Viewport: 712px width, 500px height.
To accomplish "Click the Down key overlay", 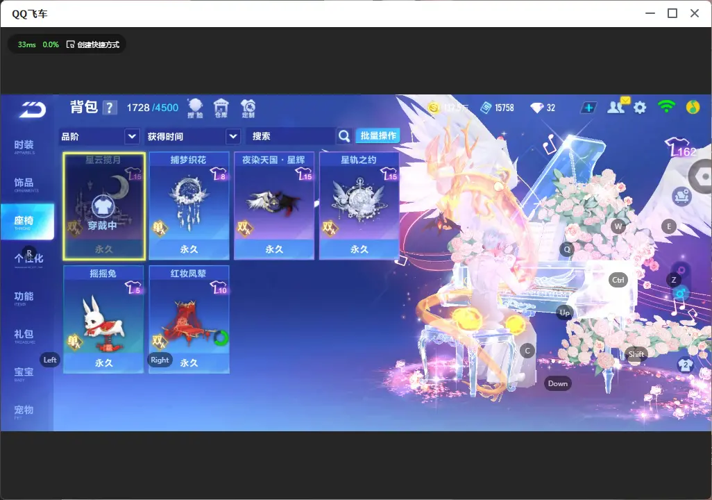I will click(x=558, y=383).
